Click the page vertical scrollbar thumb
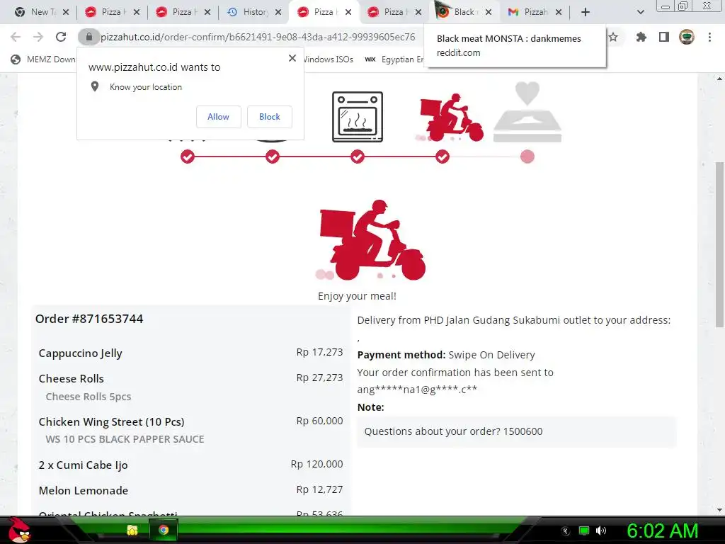 click(x=719, y=244)
